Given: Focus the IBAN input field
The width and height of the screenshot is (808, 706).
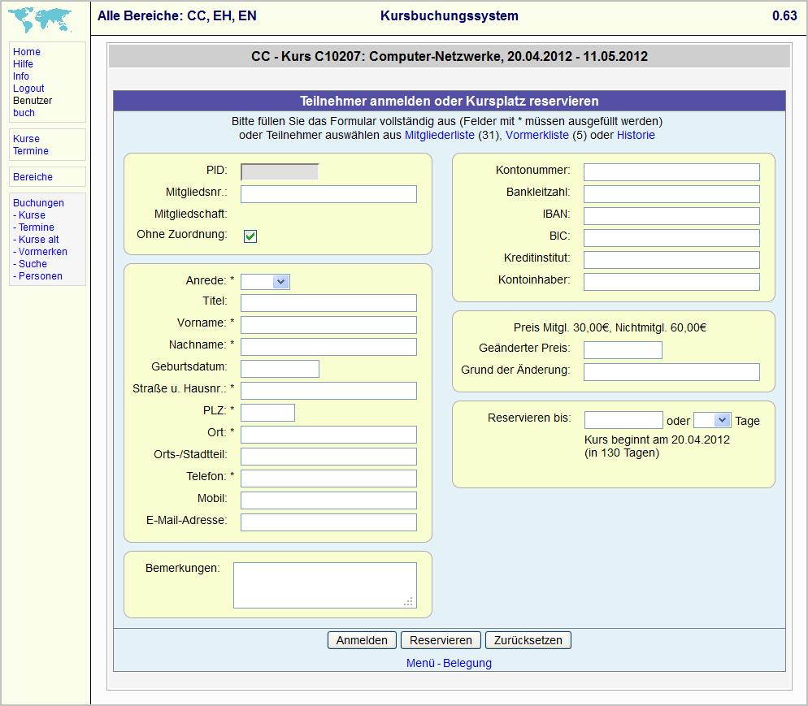Looking at the screenshot, I should coord(672,216).
